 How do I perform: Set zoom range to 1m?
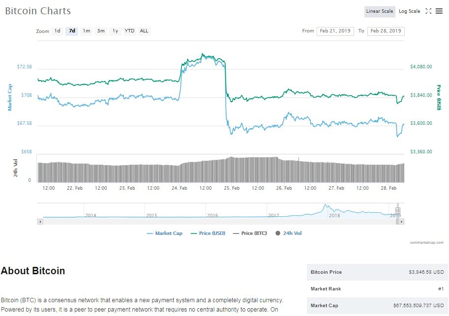(x=87, y=31)
